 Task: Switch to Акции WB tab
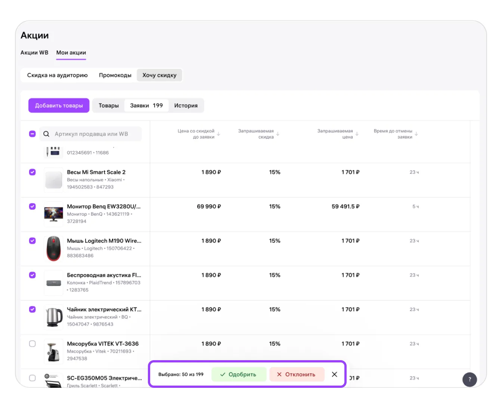click(34, 53)
